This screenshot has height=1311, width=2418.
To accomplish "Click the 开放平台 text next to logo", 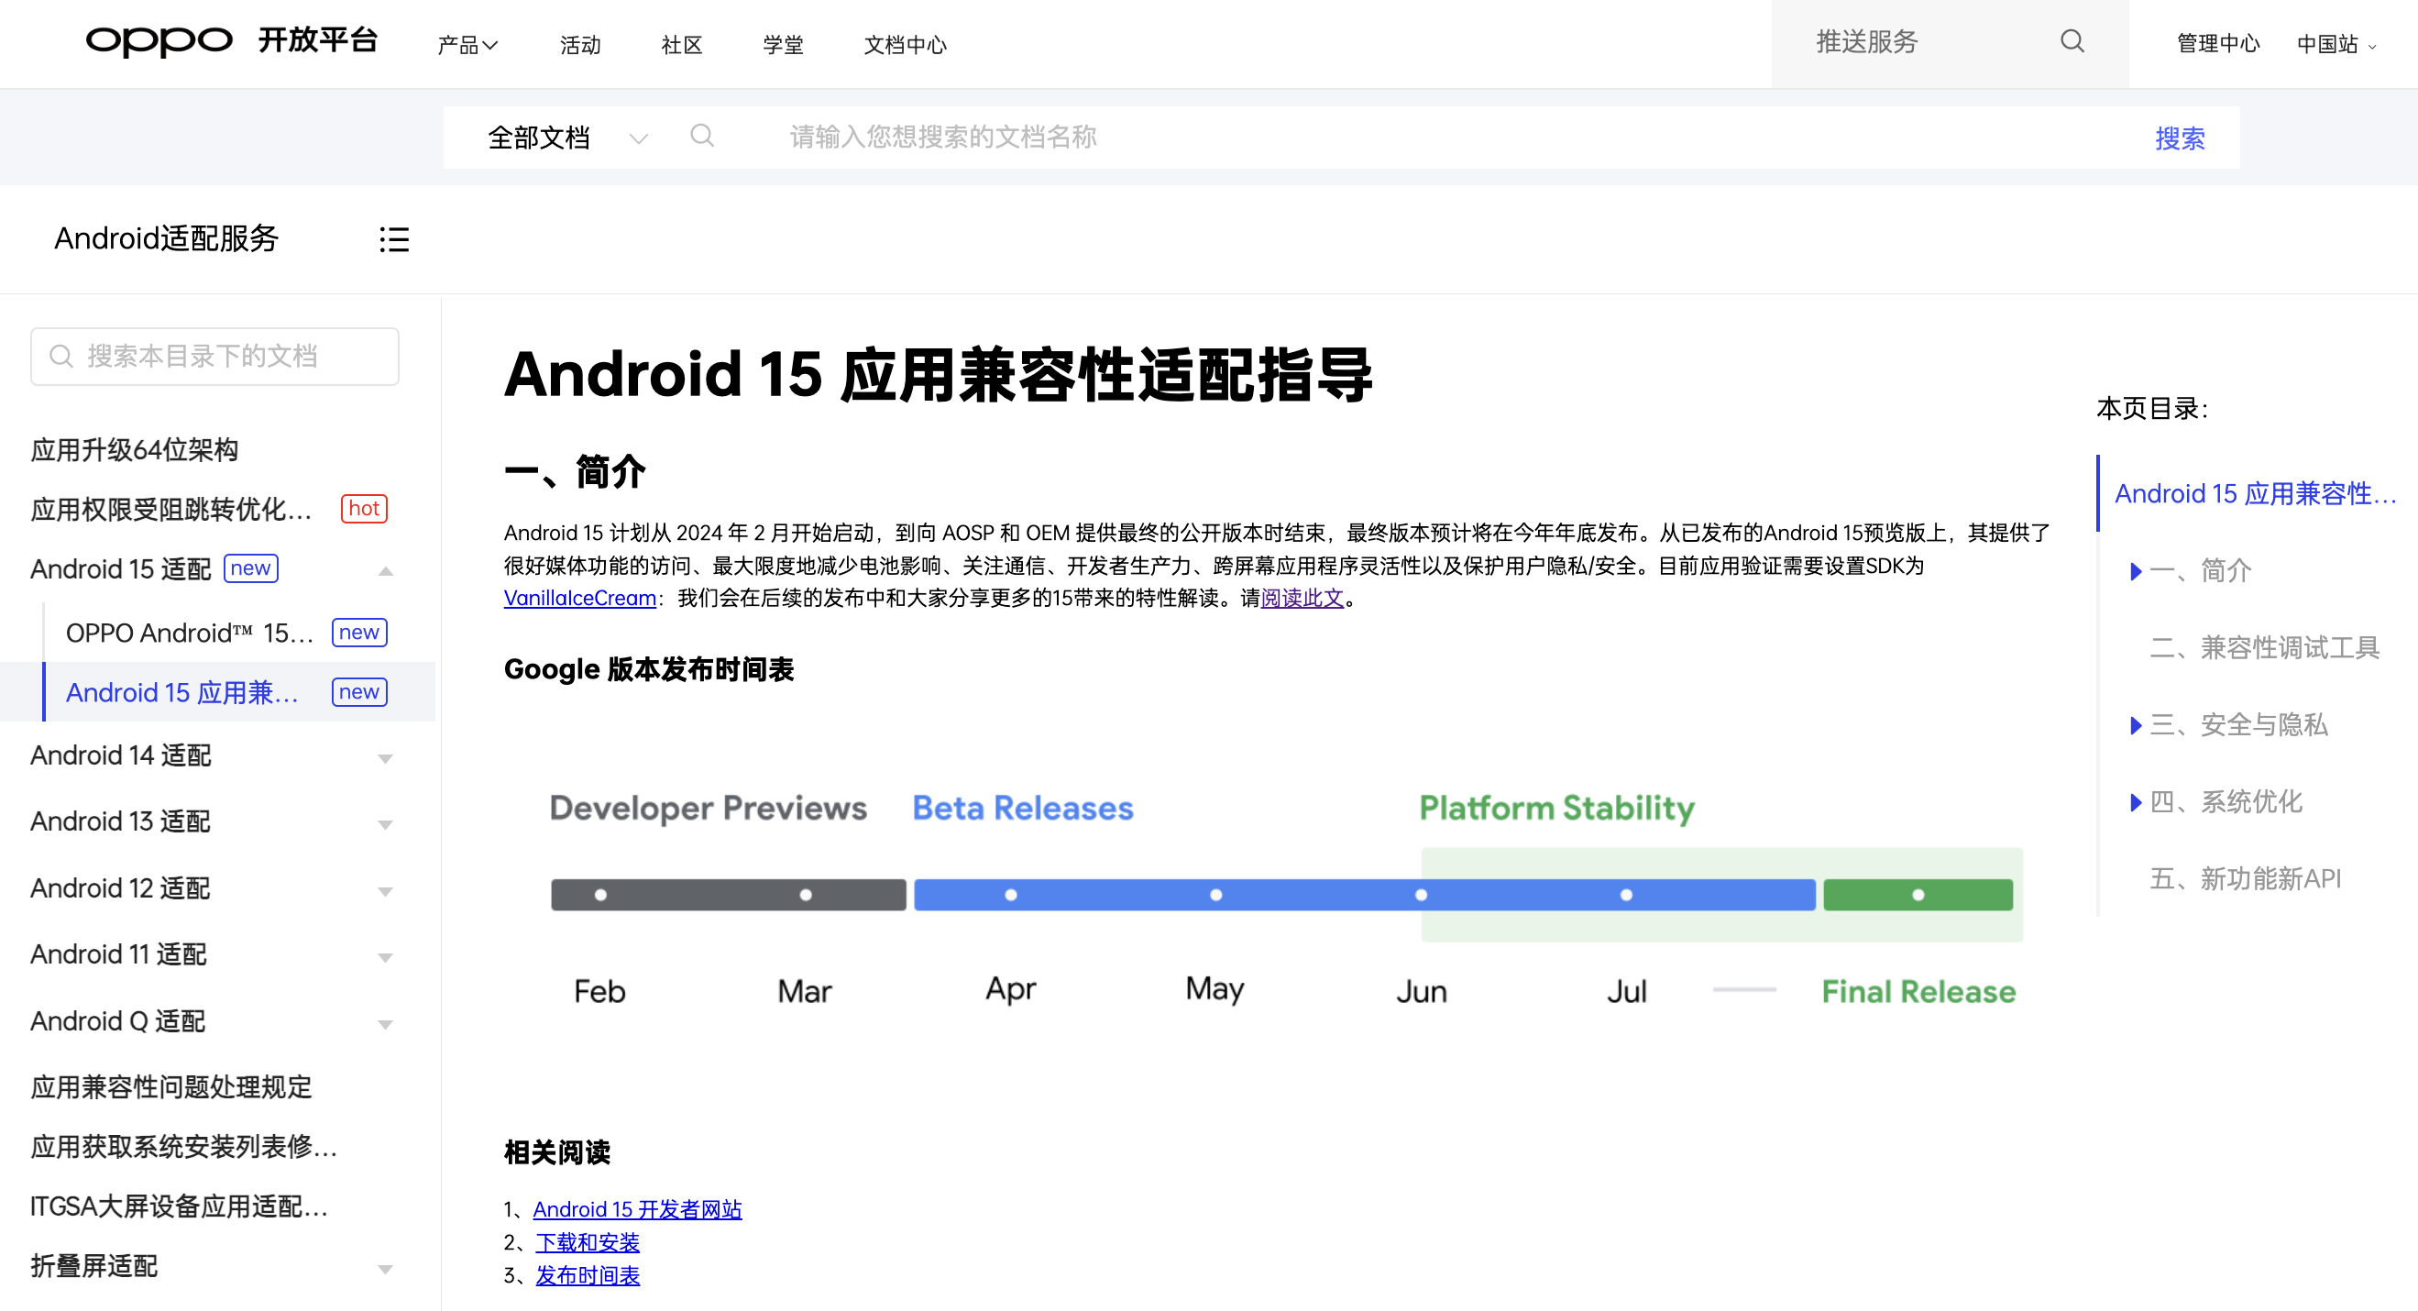I will tap(317, 40).
